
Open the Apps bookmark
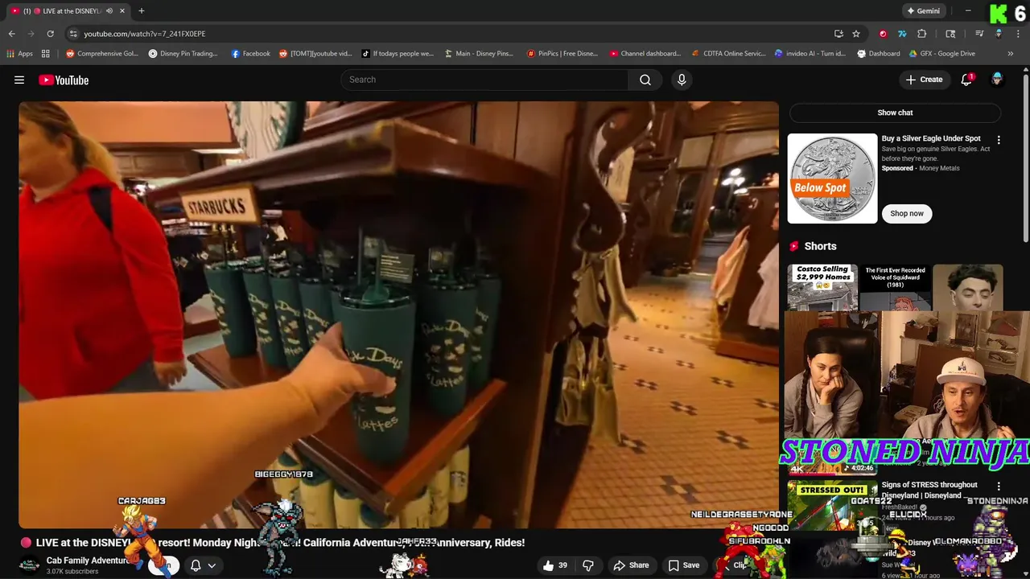19,54
